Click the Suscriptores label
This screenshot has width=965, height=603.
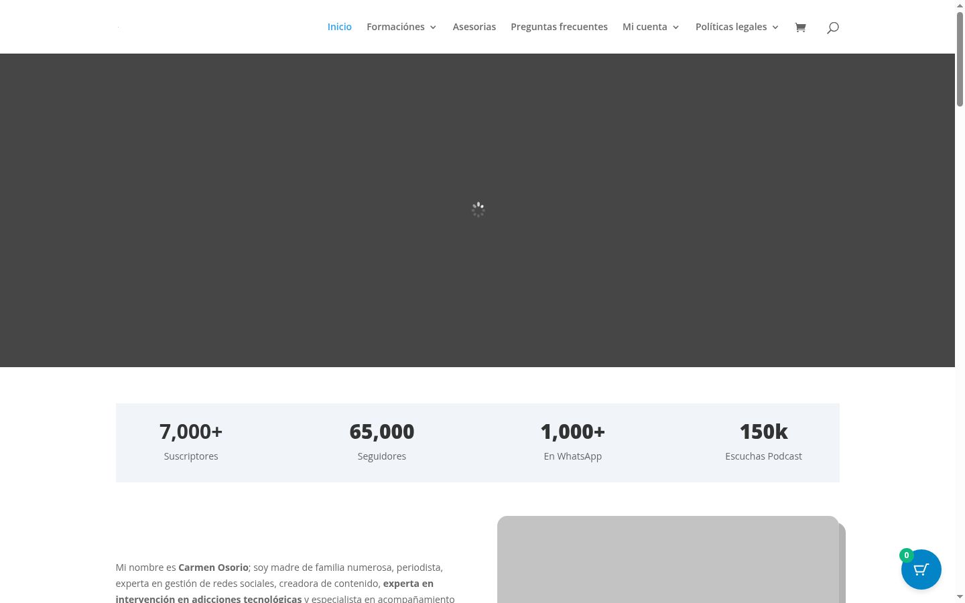(x=191, y=456)
